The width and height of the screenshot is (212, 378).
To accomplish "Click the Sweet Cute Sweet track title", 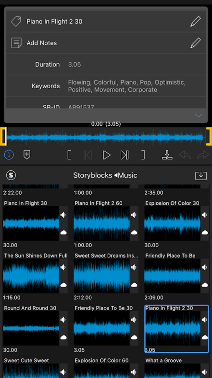I will pos(26,360).
